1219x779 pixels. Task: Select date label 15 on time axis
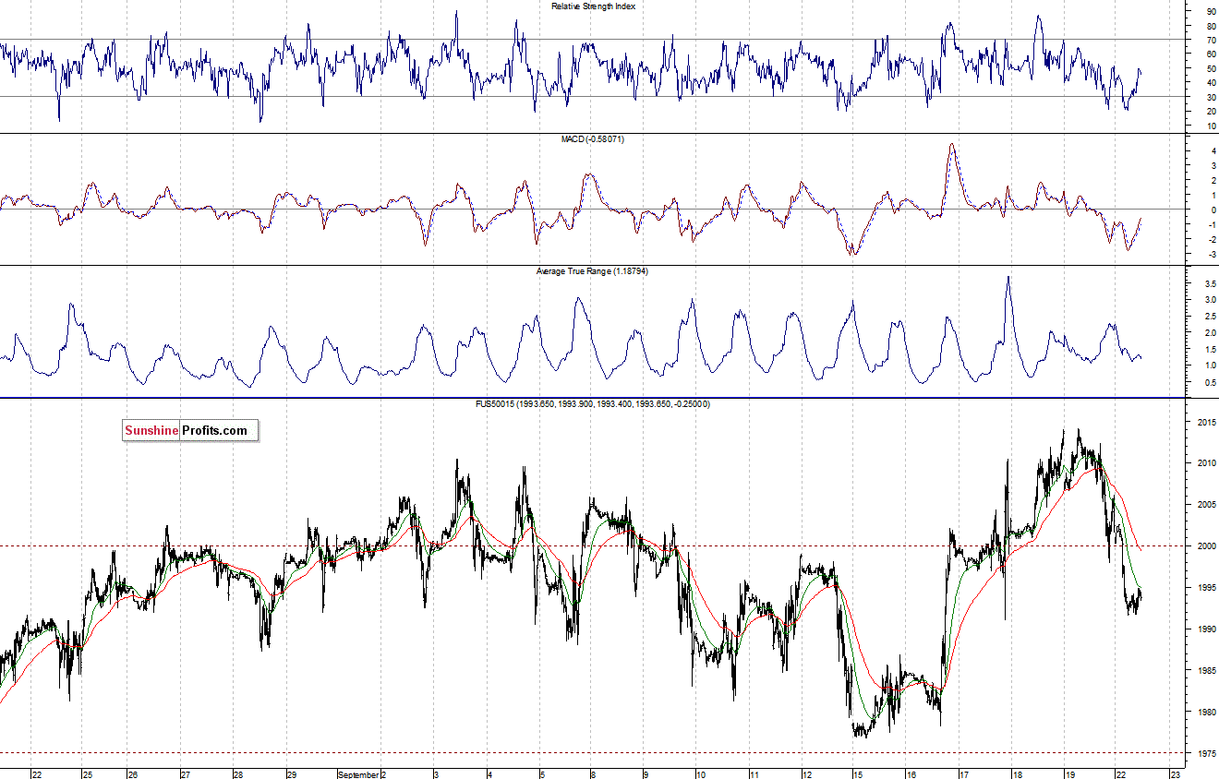858,774
